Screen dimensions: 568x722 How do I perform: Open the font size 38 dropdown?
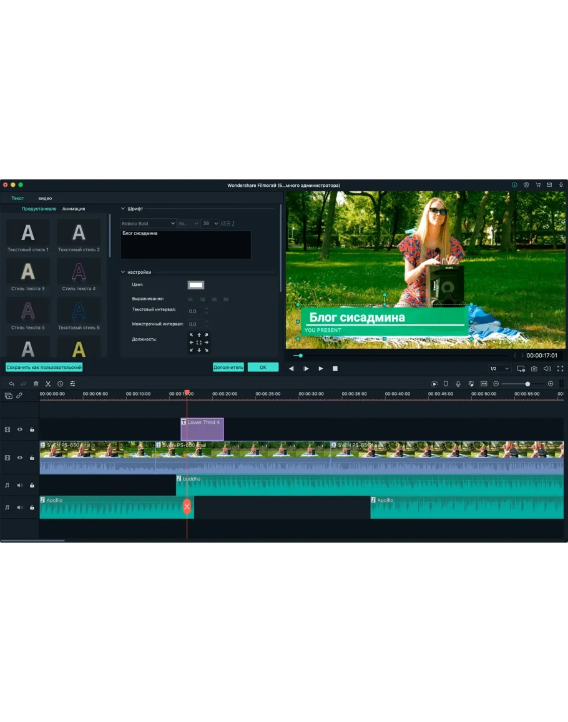coord(210,223)
